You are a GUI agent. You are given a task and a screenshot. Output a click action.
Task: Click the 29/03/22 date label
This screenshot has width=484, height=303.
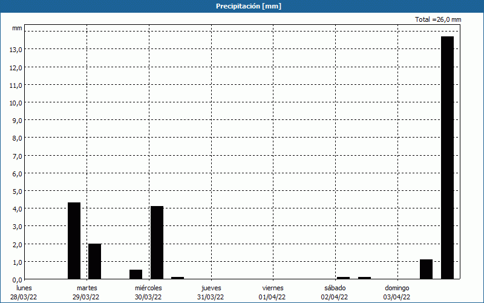coord(86,297)
